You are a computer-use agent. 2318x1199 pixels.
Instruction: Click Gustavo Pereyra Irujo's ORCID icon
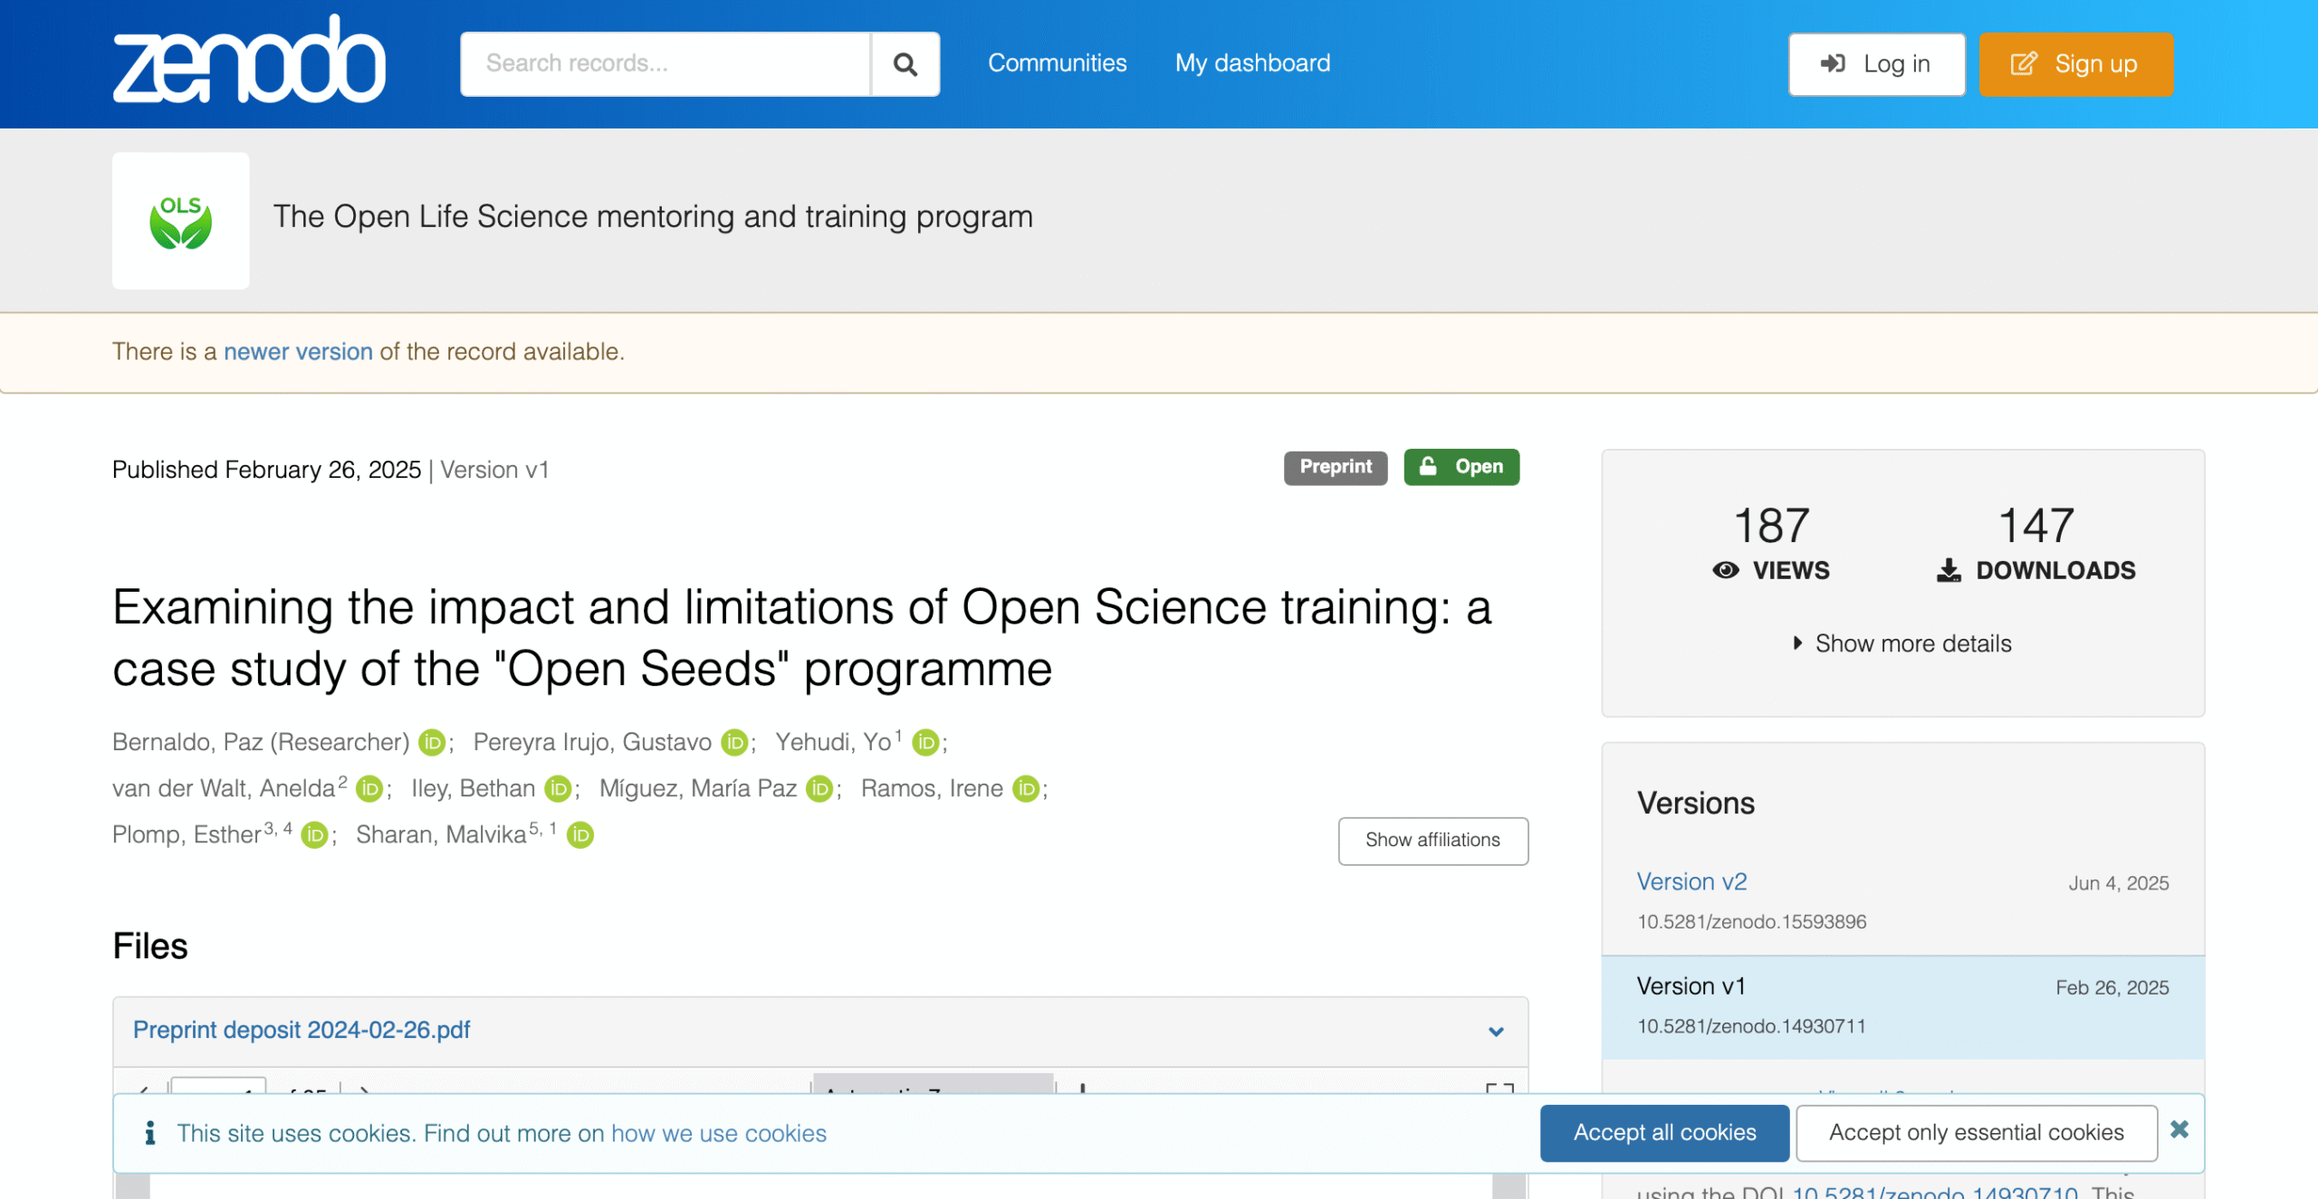pos(734,743)
